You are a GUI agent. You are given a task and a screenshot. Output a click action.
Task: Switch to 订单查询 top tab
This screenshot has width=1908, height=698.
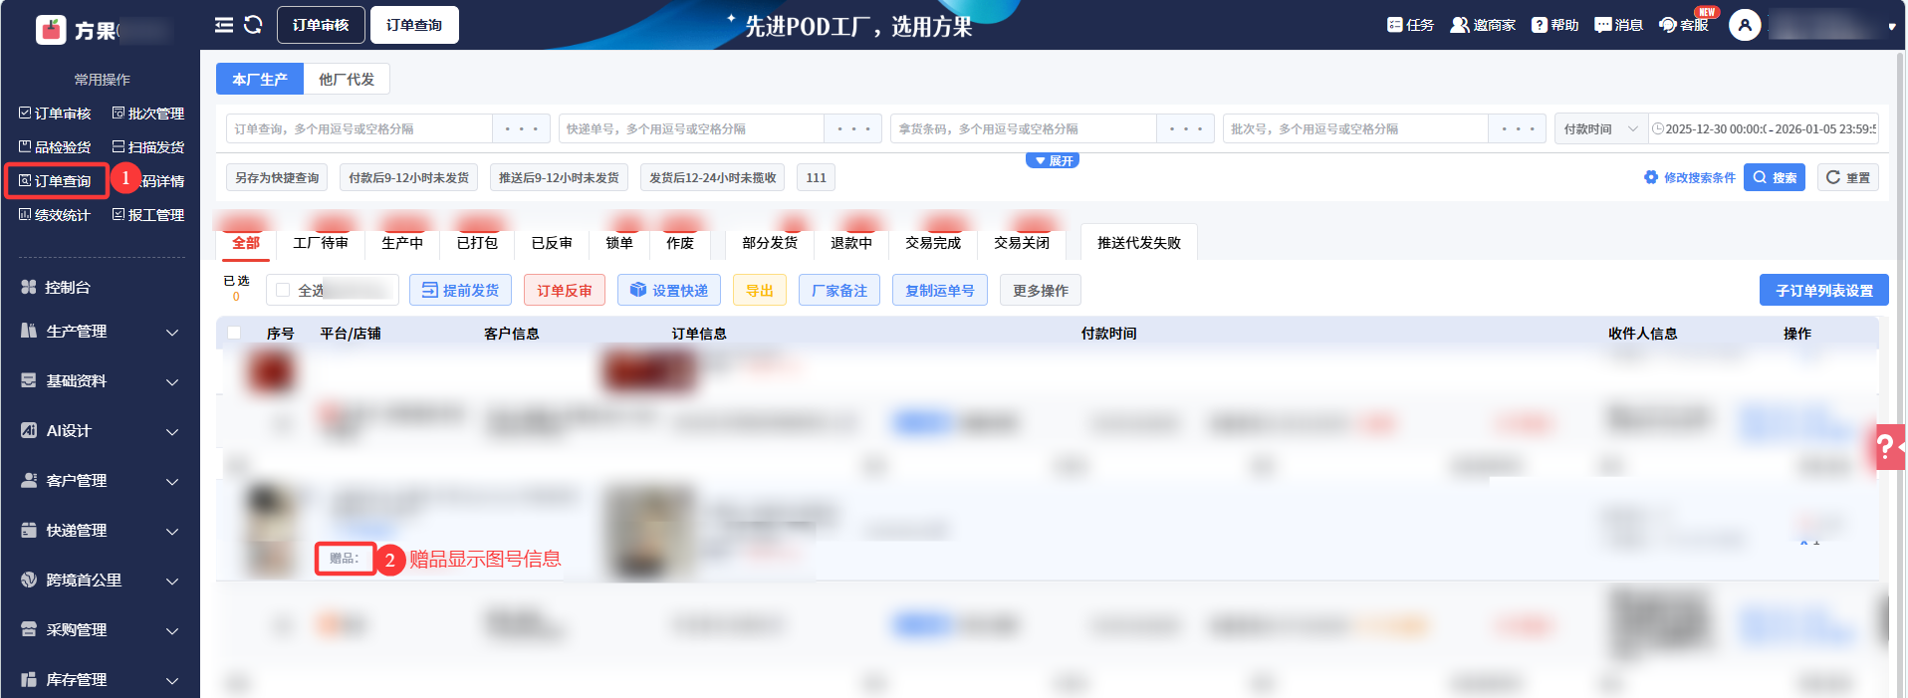coord(414,25)
